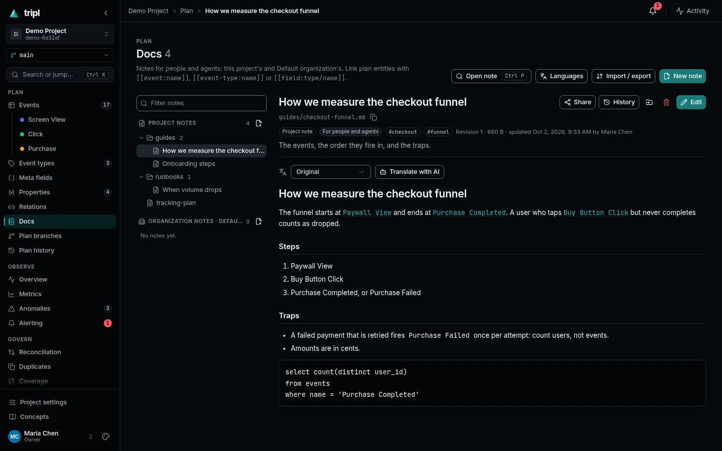The image size is (722, 451).
Task: Collapse the guides folder
Action: [x=141, y=138]
